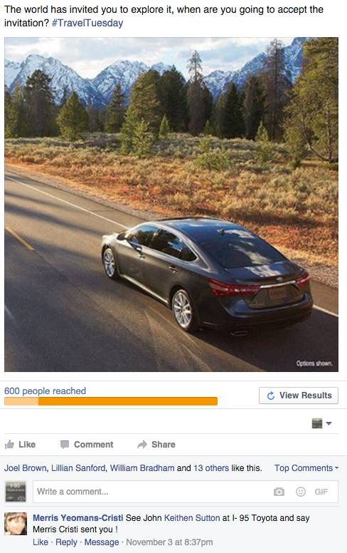
Task: Click the GIF icon in comment box
Action: [321, 492]
